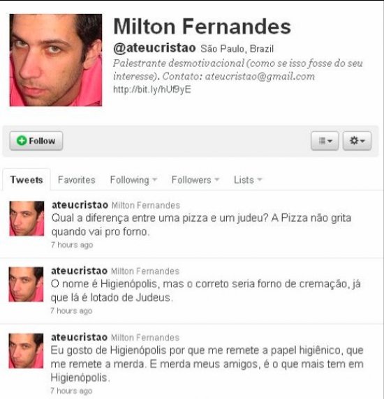Open third tweet's '7 hours ago' timestamp

point(71,391)
